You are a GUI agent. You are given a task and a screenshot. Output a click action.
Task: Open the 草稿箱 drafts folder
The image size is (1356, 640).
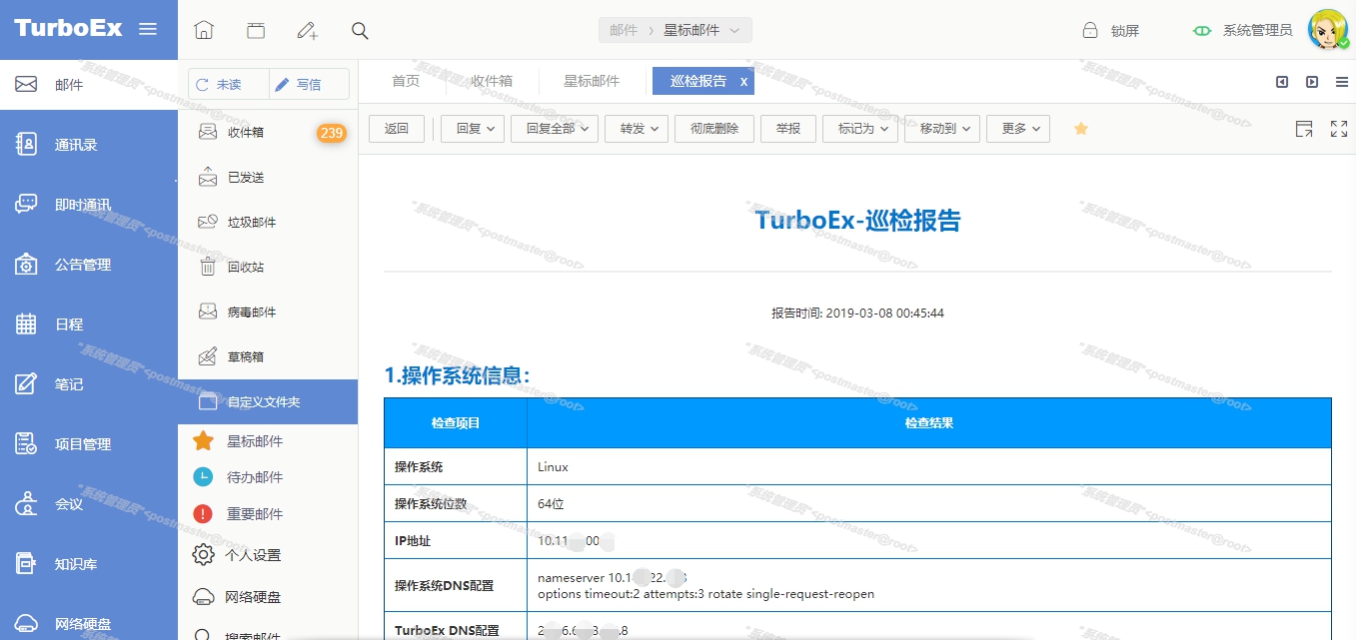coord(268,356)
